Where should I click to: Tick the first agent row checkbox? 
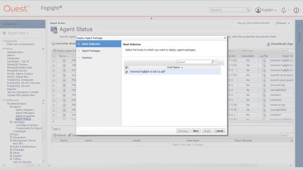coord(53,60)
